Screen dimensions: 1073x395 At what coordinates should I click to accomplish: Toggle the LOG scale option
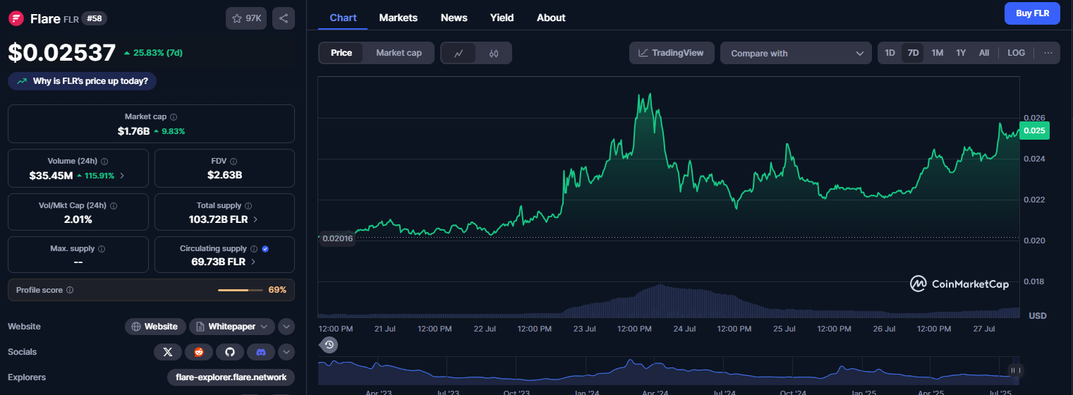pos(1017,53)
